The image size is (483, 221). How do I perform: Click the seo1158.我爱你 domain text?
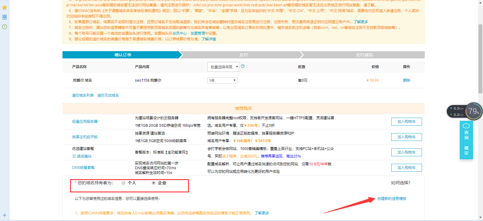coord(148,80)
